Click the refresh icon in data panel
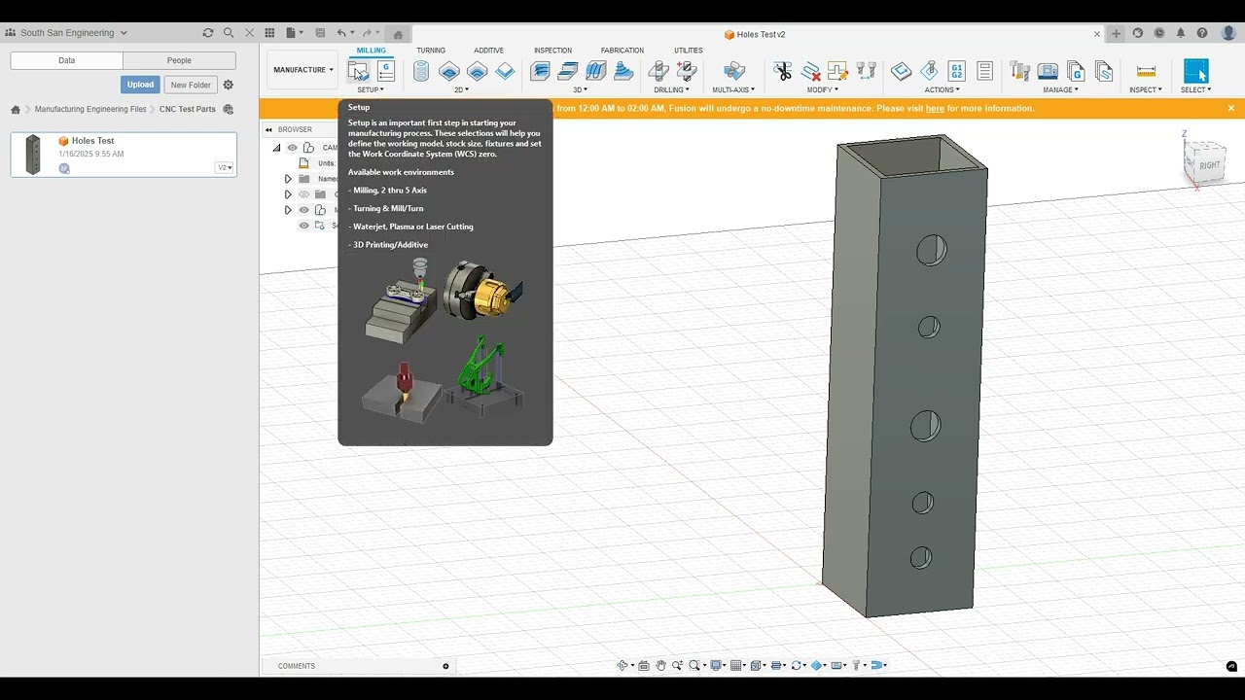The image size is (1245, 700). tap(207, 33)
